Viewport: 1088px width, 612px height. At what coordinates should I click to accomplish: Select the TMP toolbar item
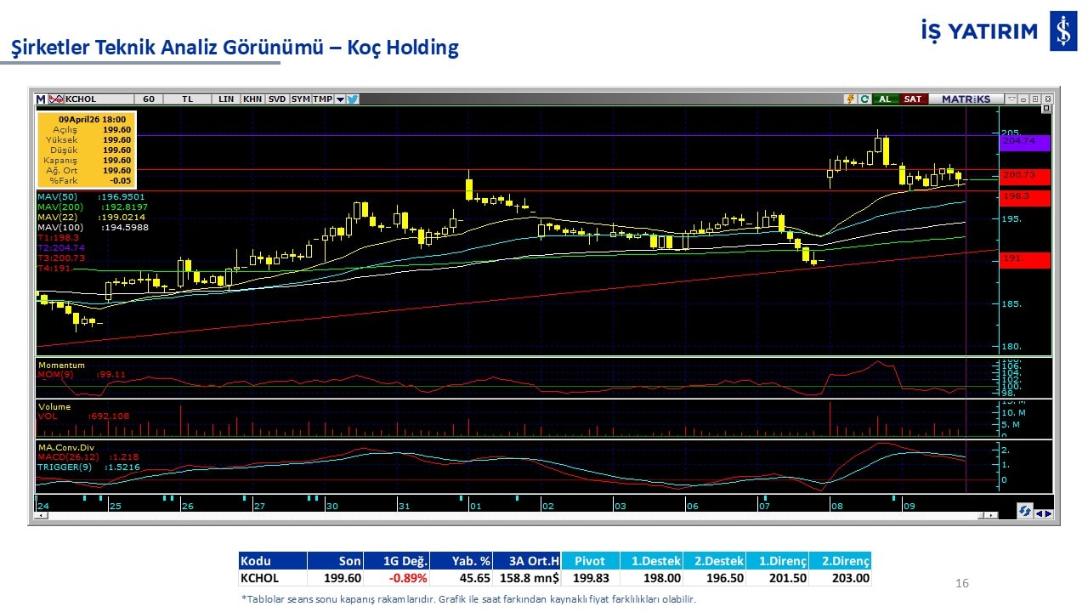pyautogui.click(x=322, y=99)
